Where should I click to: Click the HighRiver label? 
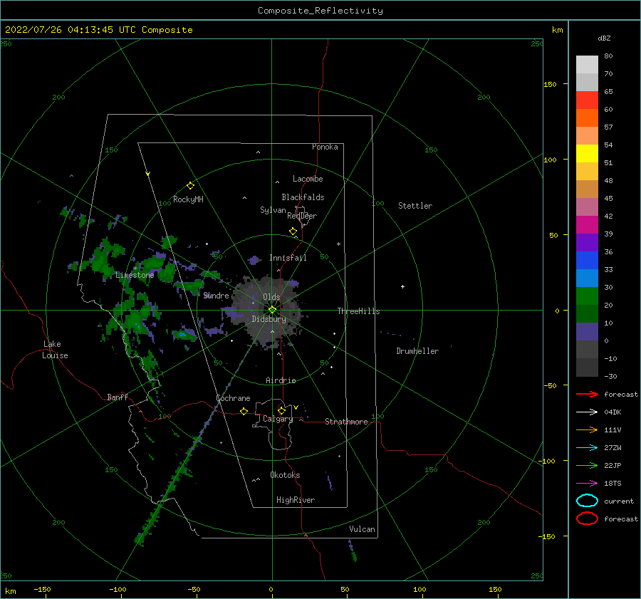pos(296,500)
